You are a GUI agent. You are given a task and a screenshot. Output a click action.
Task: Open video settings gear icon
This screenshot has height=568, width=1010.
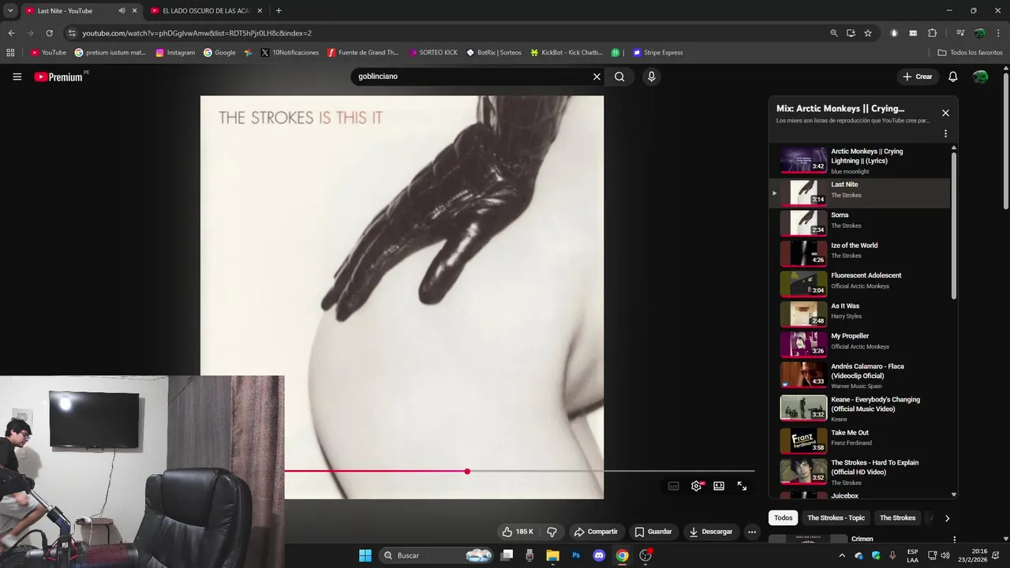(696, 486)
